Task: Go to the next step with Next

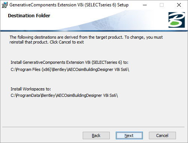Action: [129, 135]
